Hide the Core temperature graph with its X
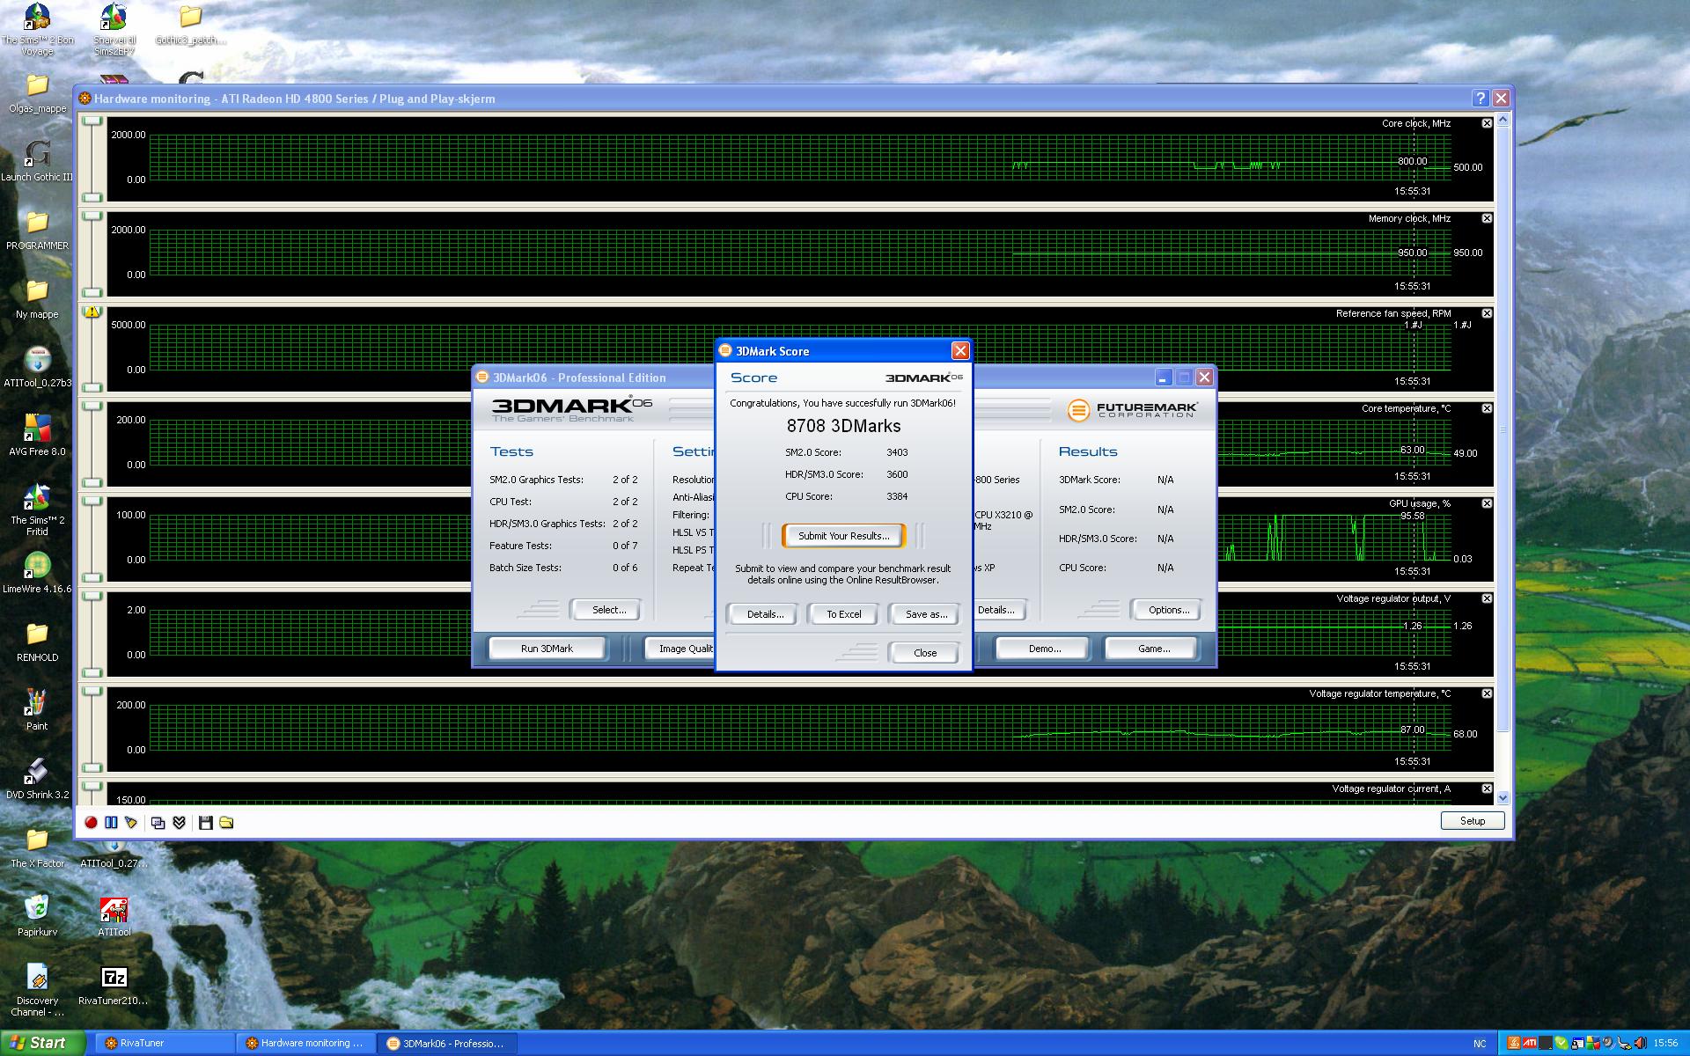Screen dimensions: 1690x1056 tap(1487, 408)
